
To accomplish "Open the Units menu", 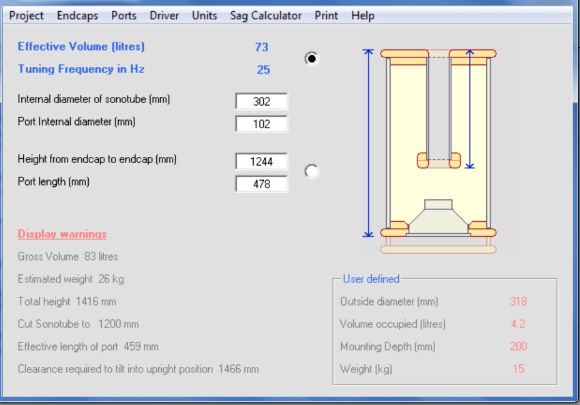I will coord(204,16).
